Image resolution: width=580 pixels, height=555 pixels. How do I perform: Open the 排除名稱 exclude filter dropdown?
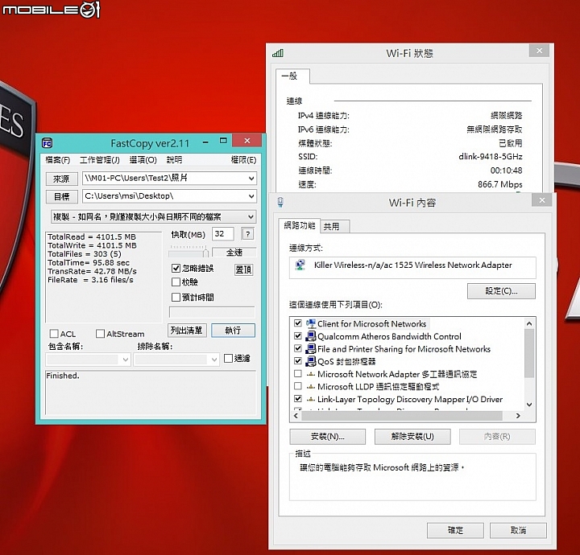[213, 360]
